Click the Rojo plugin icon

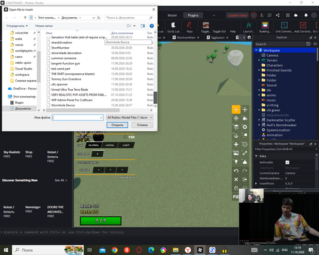pos(189,27)
